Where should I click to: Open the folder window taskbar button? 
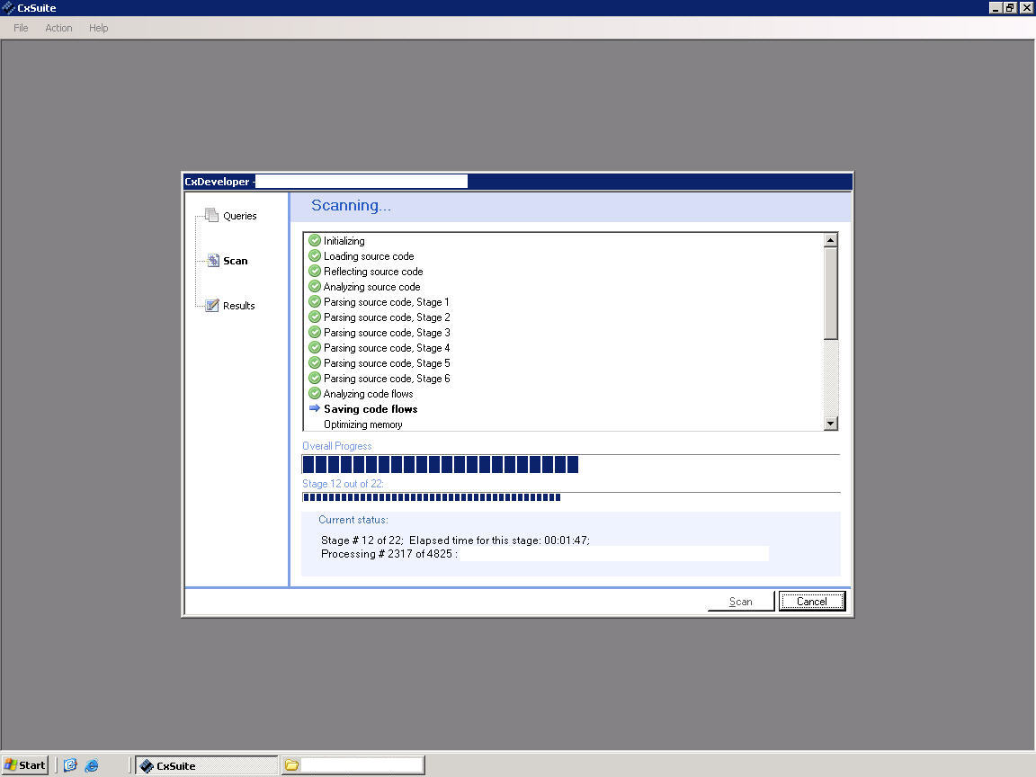tap(353, 765)
